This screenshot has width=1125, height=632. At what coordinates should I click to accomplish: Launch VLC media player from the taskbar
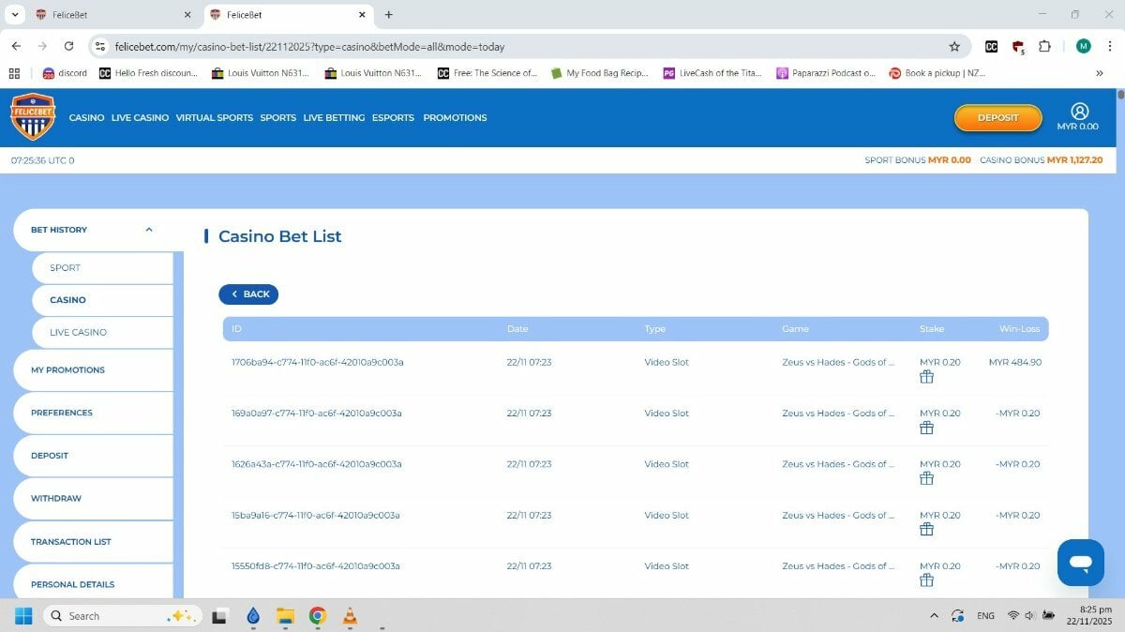coord(350,616)
